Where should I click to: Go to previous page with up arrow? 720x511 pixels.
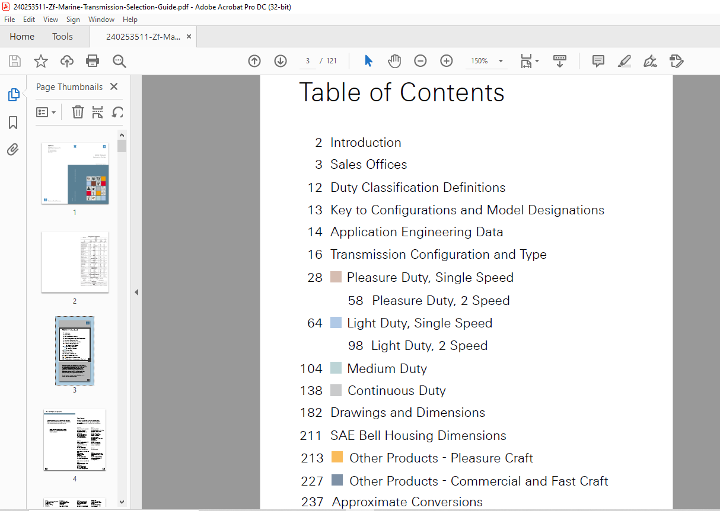click(254, 61)
